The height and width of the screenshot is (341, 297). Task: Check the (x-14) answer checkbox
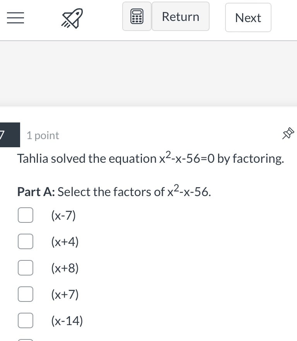[x=25, y=320]
